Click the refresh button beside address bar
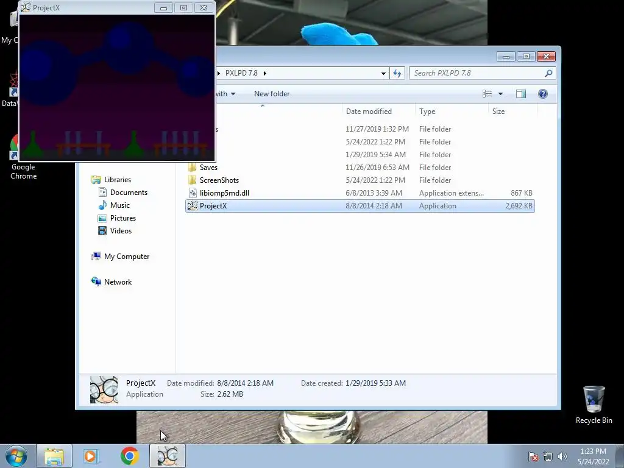 tap(397, 73)
